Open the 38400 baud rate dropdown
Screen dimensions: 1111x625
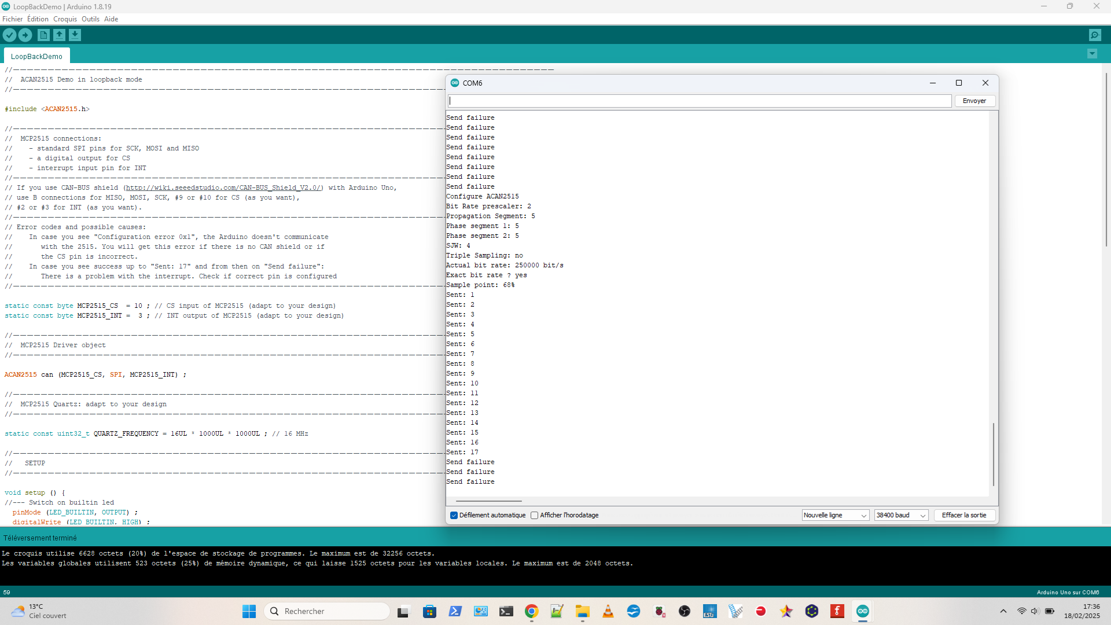point(901,515)
